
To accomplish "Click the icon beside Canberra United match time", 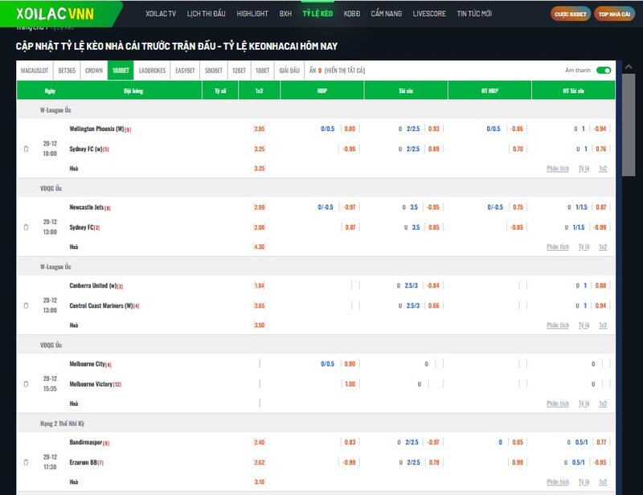I will pyautogui.click(x=26, y=305).
